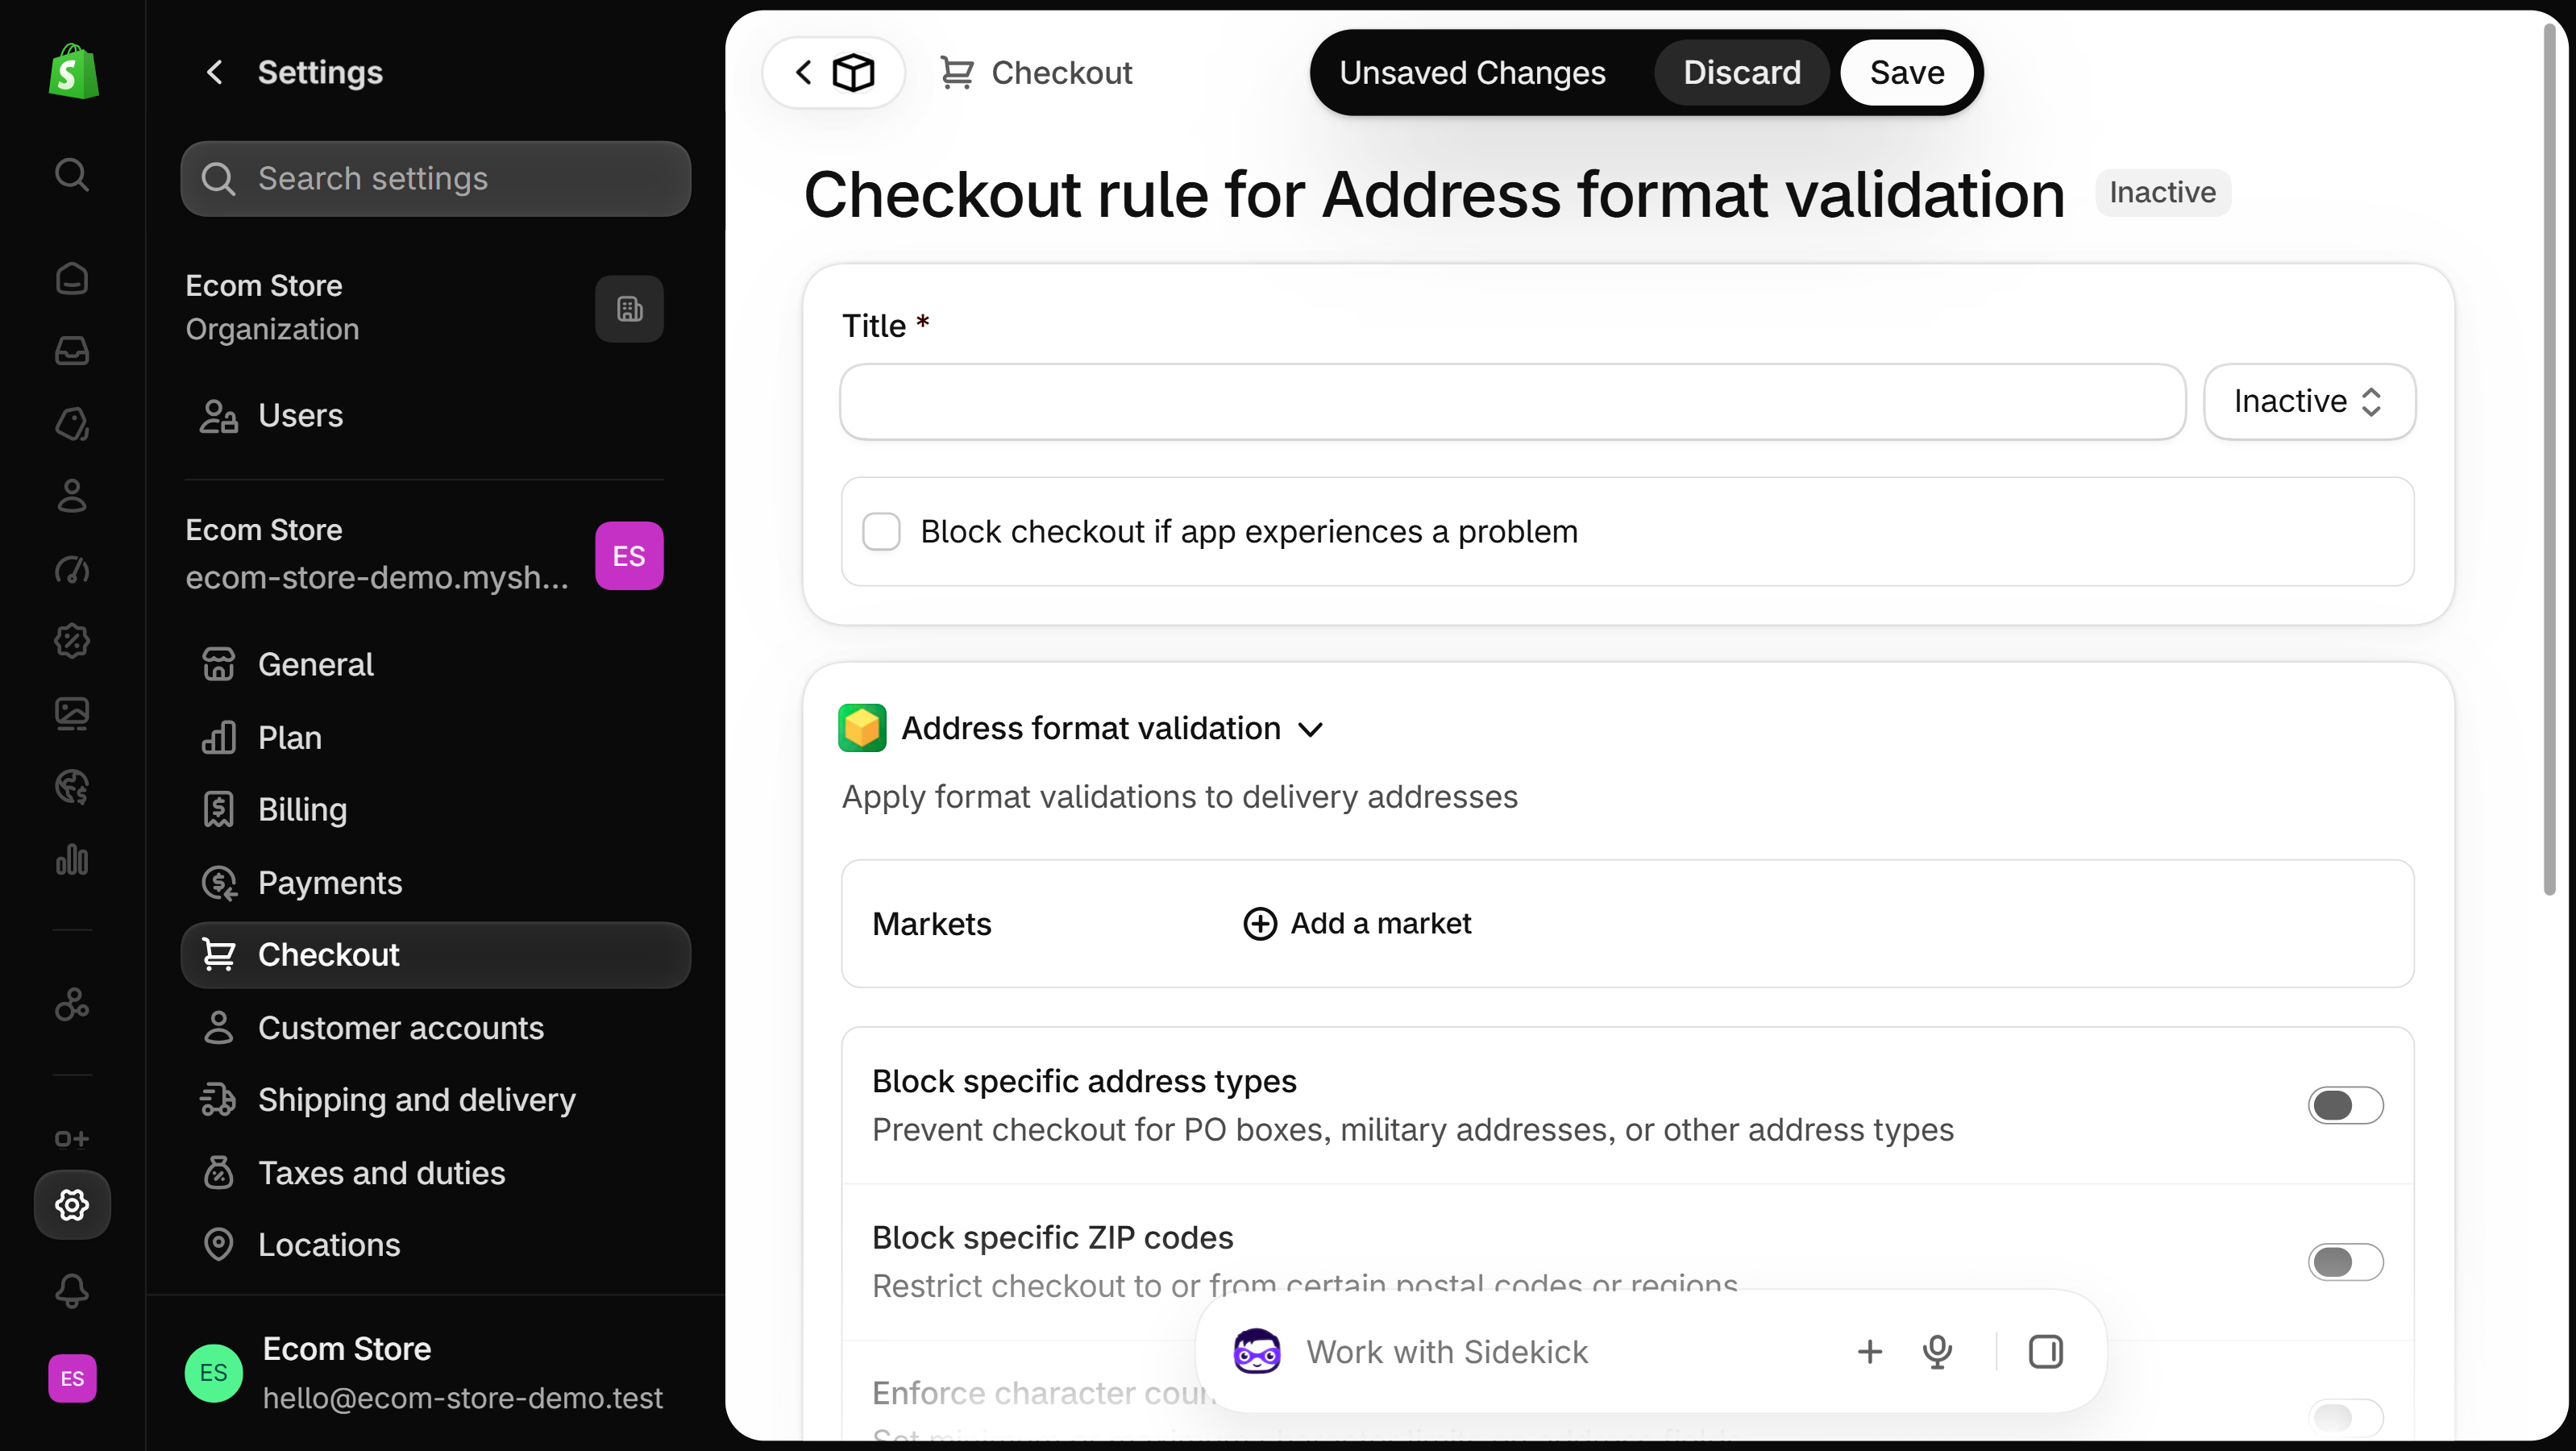
Task: Open the Inactive status dropdown next to Title
Action: coord(2309,402)
